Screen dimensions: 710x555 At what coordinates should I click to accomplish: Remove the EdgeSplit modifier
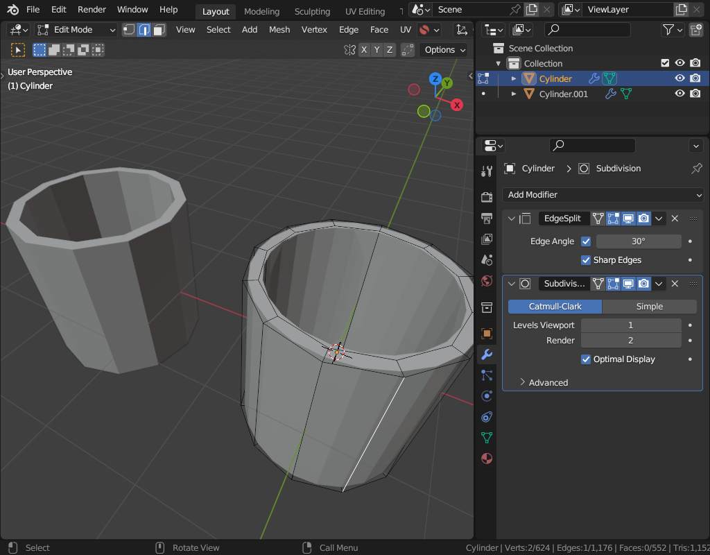(675, 219)
